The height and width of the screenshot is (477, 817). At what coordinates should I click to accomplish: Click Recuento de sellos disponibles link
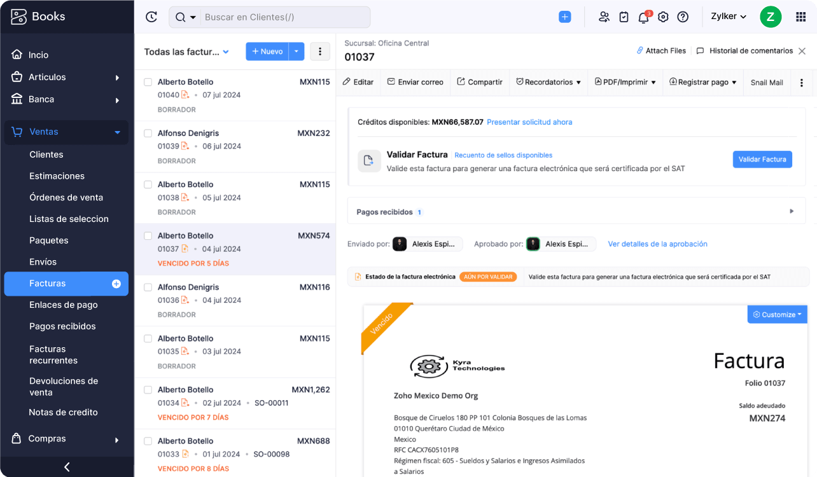pyautogui.click(x=503, y=155)
